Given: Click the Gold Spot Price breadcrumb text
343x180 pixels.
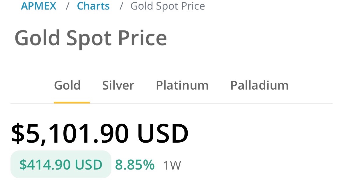Looking at the screenshot, I should pos(168,6).
